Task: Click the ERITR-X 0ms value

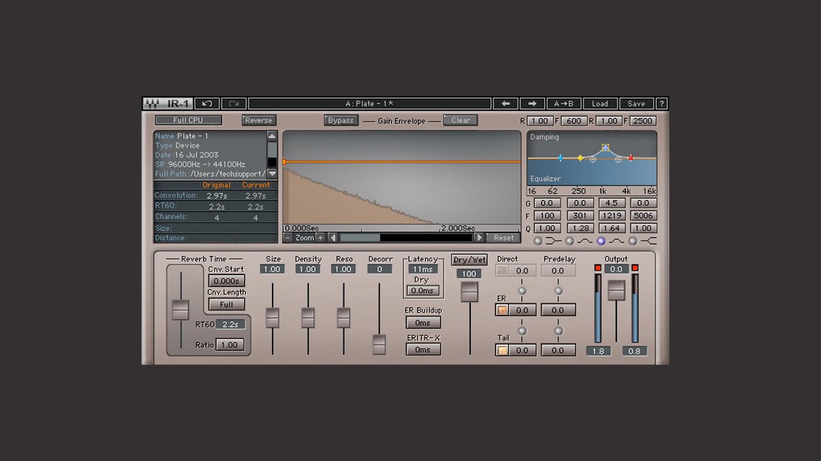Action: [423, 350]
